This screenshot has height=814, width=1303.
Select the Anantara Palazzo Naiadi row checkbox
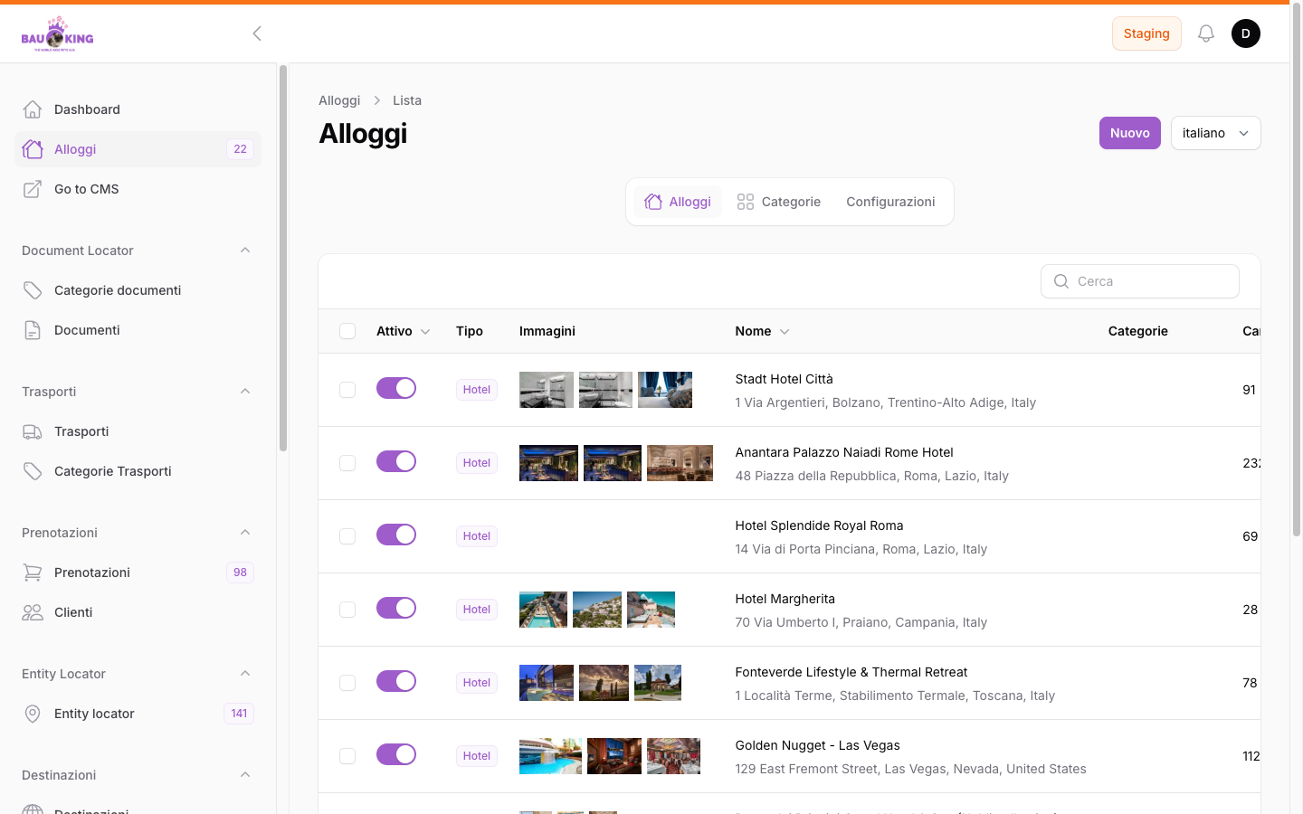coord(347,463)
